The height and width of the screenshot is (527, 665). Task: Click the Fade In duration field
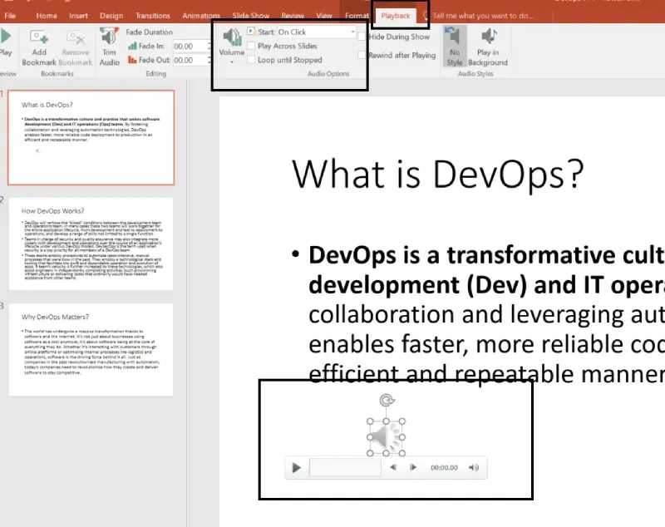[191, 46]
